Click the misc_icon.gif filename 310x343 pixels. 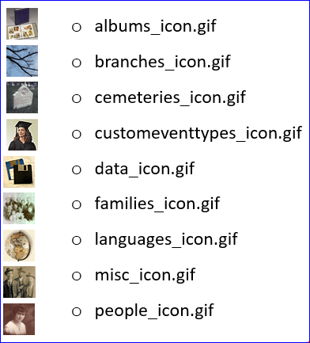[x=145, y=275]
